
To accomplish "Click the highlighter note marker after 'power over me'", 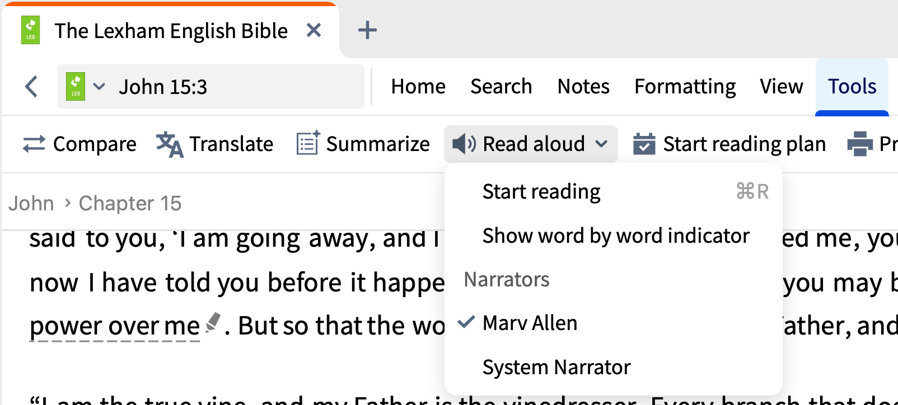I will tap(213, 322).
